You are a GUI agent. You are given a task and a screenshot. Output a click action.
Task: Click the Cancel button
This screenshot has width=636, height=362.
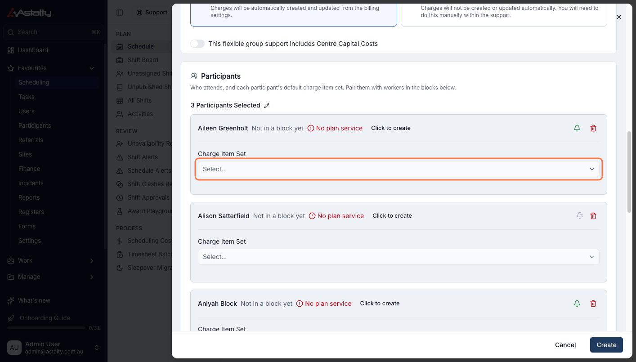tap(565, 345)
